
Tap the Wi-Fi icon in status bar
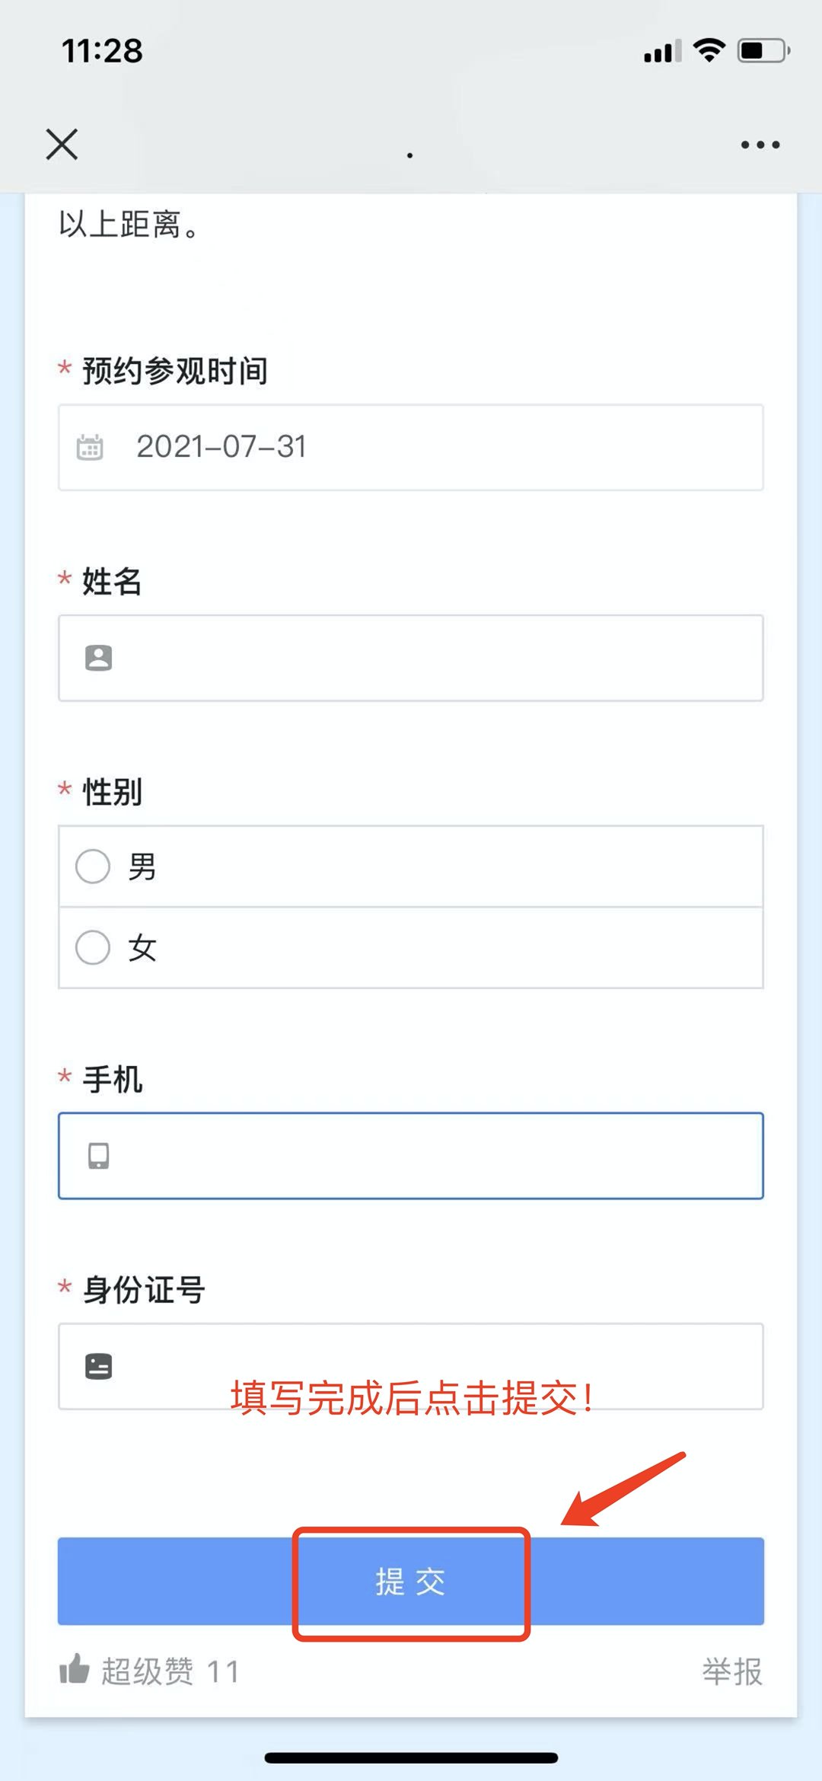click(x=709, y=50)
